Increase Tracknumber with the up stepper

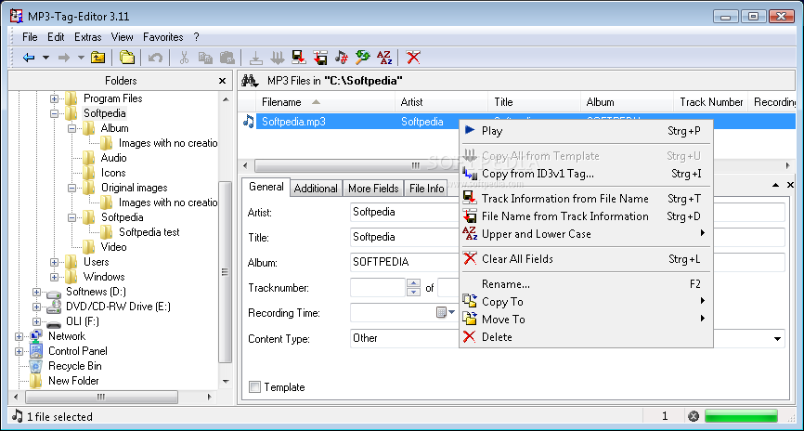413,282
